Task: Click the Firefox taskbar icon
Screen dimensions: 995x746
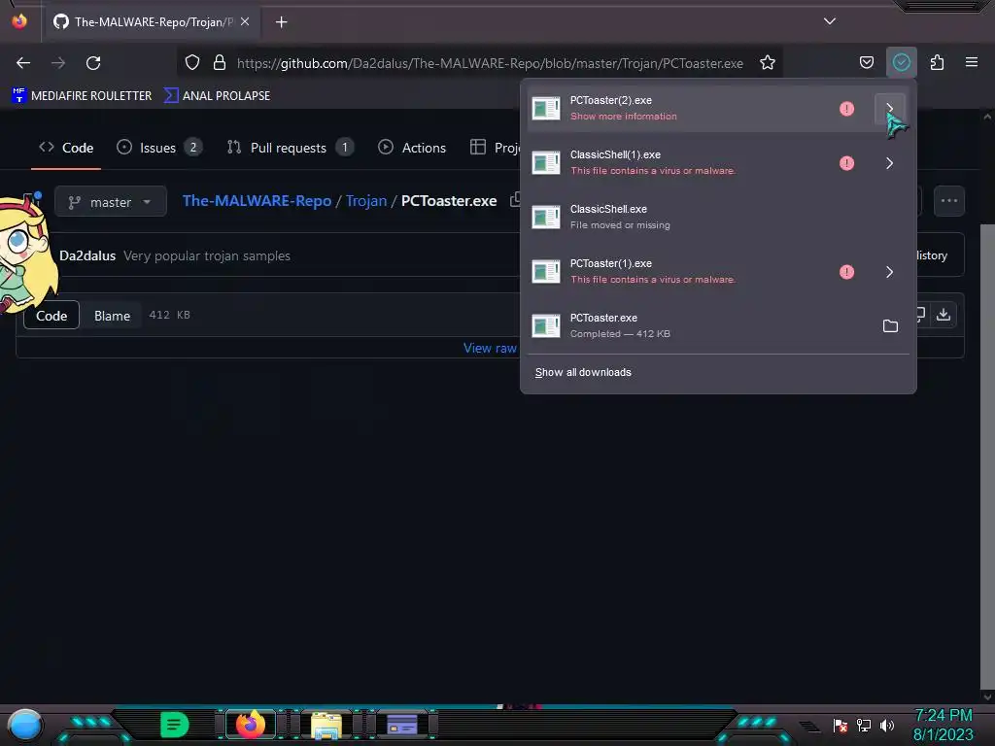Action: 251,725
